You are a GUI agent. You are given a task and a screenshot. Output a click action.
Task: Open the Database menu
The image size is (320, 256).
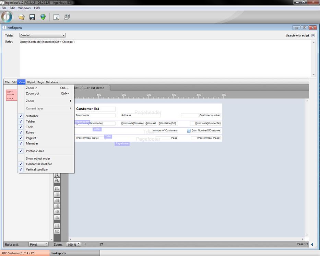pyautogui.click(x=52, y=82)
